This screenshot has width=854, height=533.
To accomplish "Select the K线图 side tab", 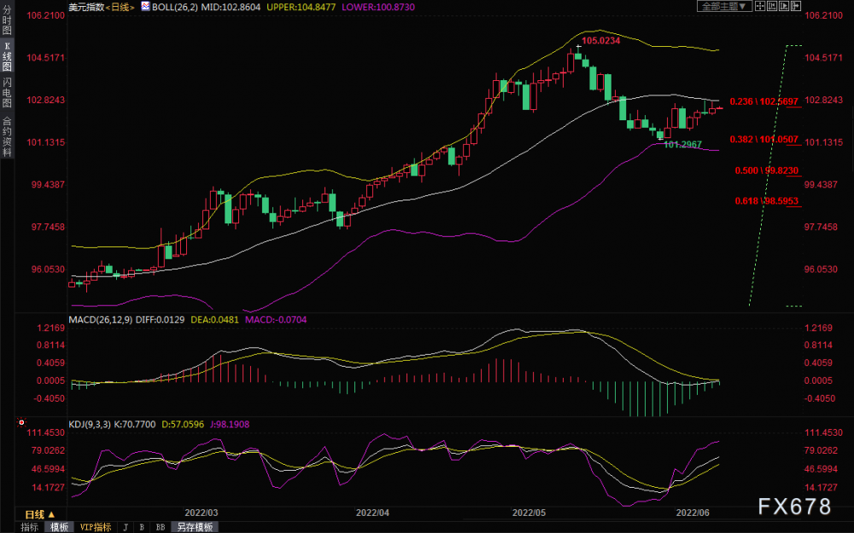I will pyautogui.click(x=7, y=56).
